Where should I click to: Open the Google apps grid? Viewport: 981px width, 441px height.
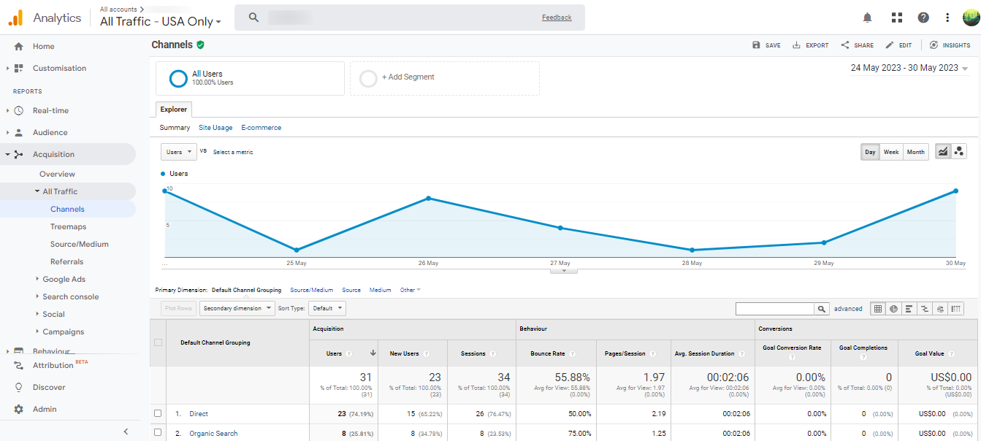click(897, 18)
